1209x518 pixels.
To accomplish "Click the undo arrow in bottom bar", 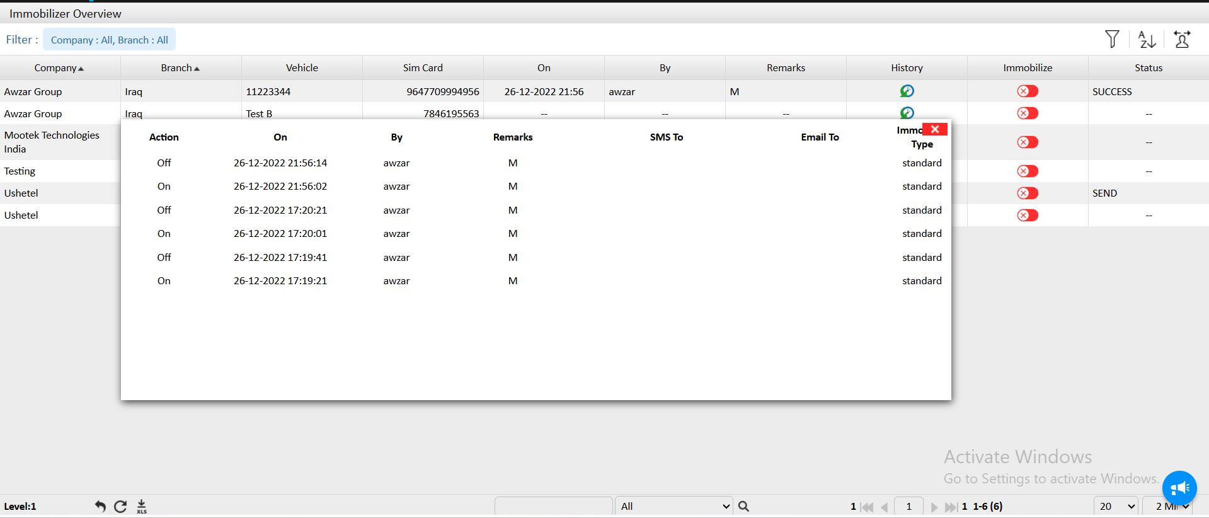I will [100, 506].
